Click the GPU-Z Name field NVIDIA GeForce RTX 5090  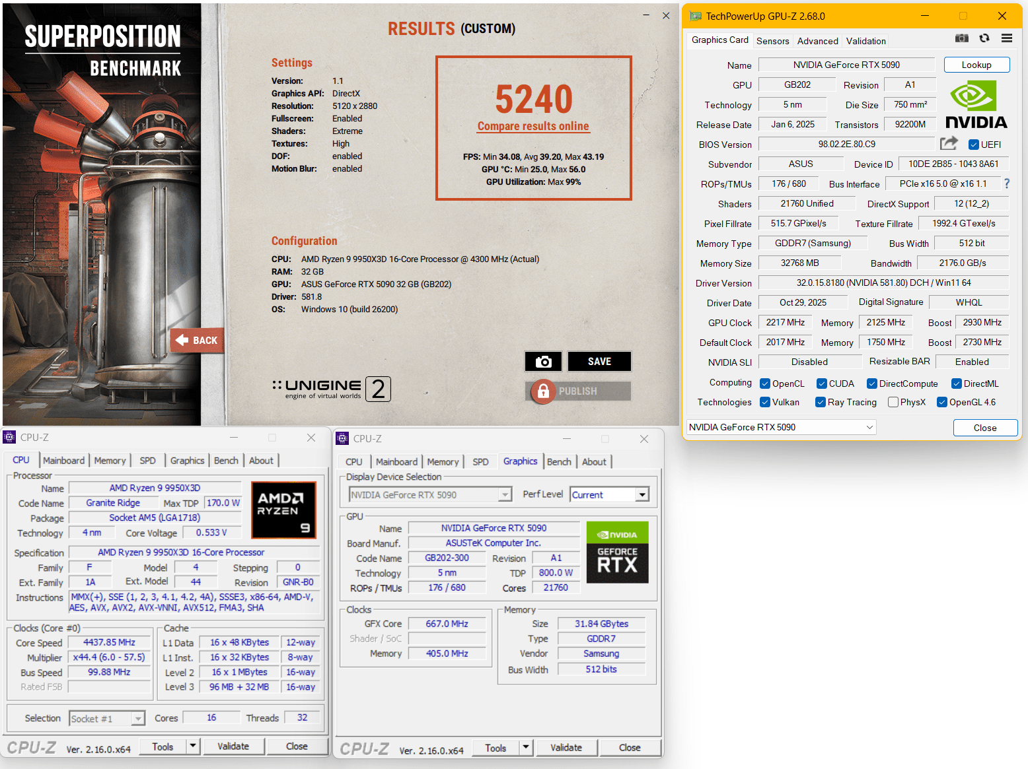[x=846, y=65]
